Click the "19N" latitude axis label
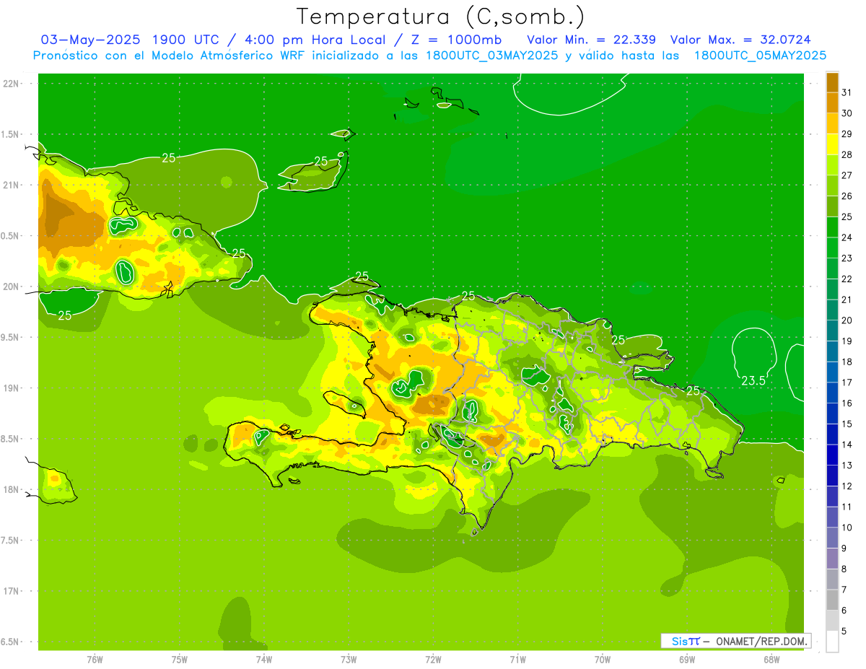This screenshot has width=866, height=669. tap(11, 388)
